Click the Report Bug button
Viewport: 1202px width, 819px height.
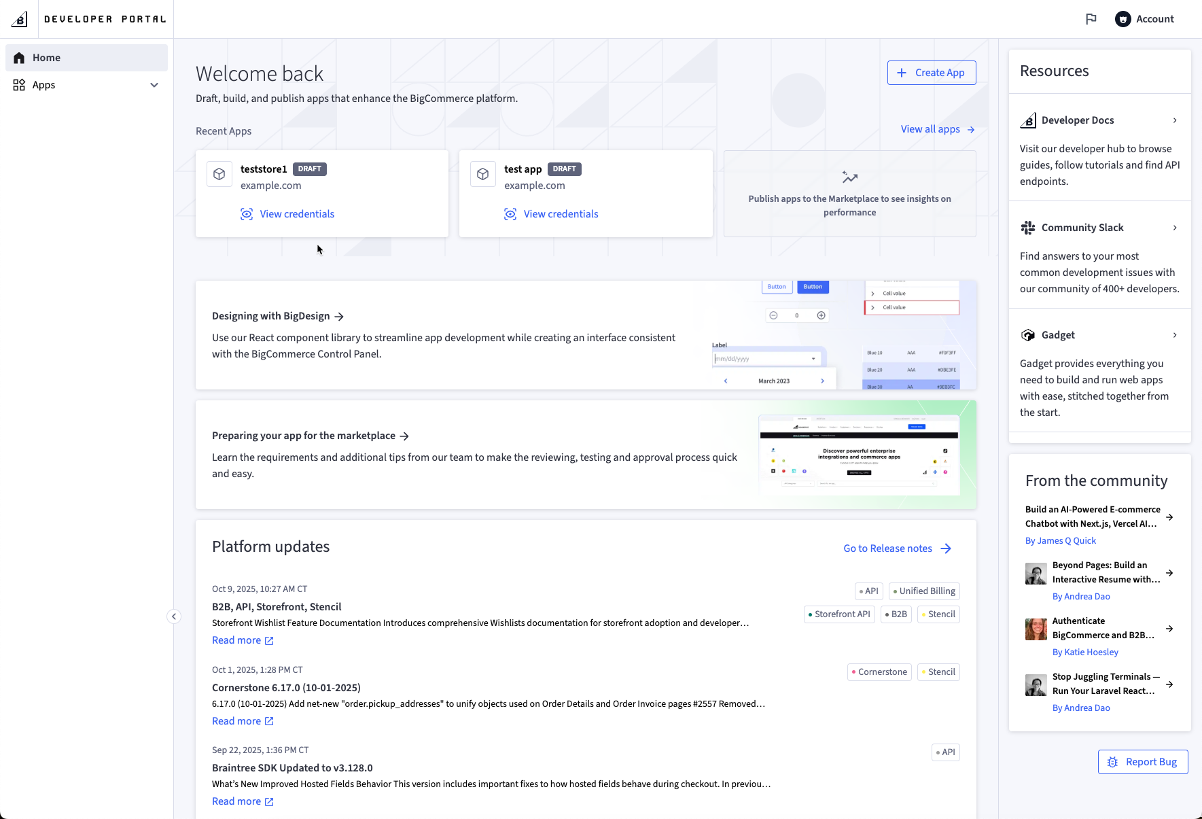(x=1143, y=762)
